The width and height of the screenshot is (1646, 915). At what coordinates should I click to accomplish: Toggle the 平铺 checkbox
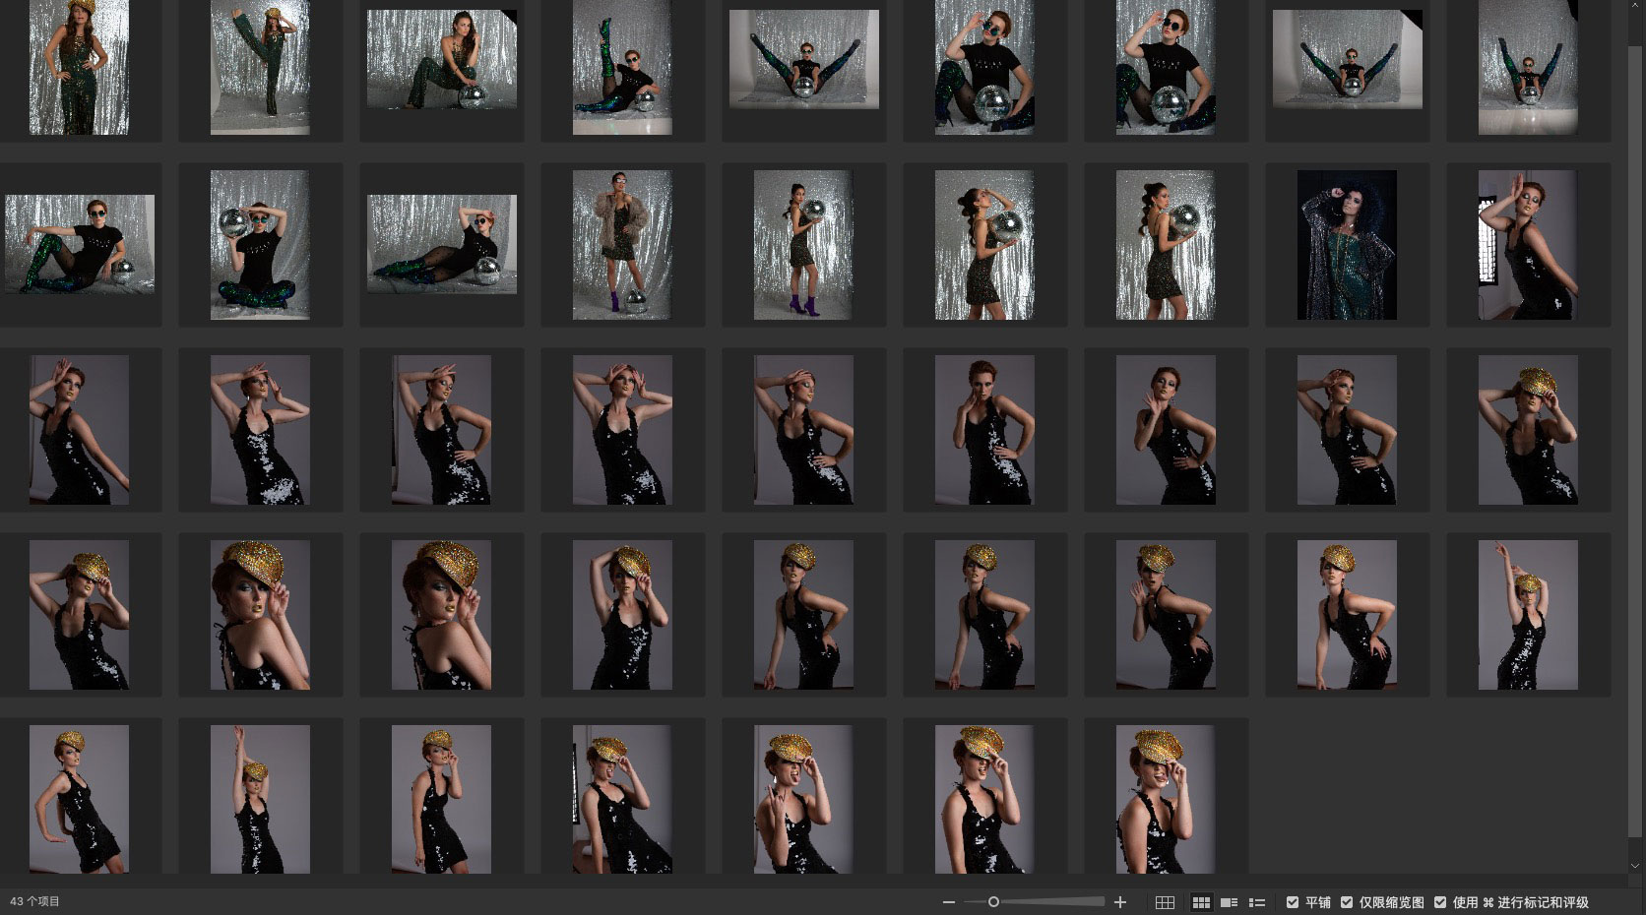pos(1293,902)
